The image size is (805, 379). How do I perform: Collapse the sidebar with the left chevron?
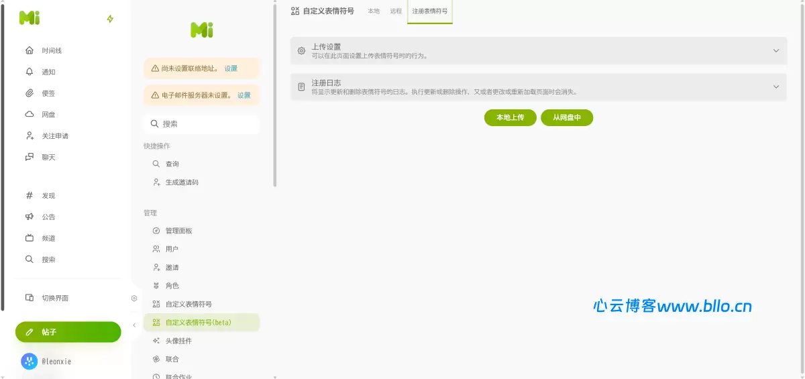[x=134, y=325]
